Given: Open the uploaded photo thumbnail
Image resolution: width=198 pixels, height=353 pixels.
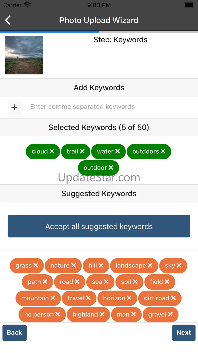Looking at the screenshot, I should click(x=24, y=55).
